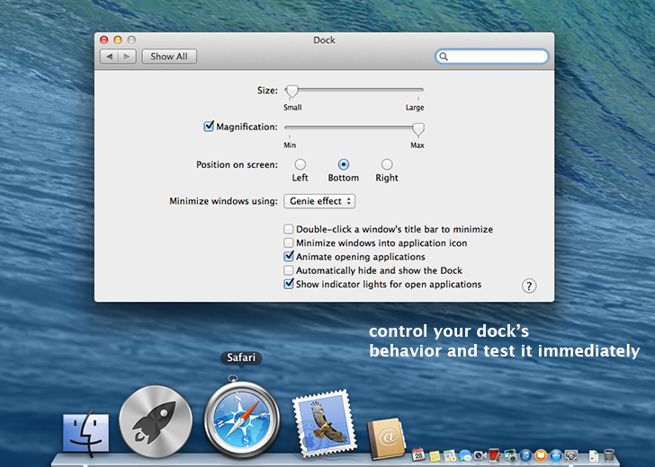655x467 pixels.
Task: Click Large end of Size slider
Action: tap(415, 107)
